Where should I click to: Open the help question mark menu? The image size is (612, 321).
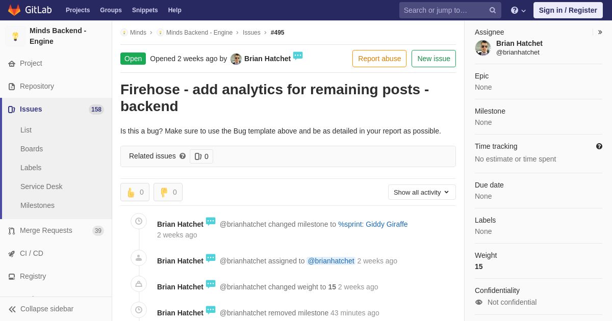(x=518, y=10)
